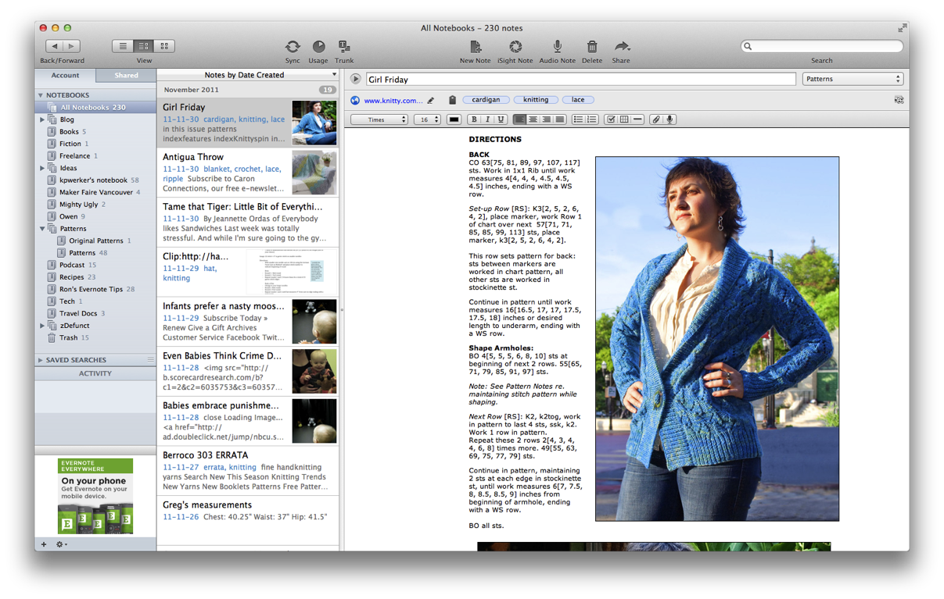Select All Notebooks in the sidebar
944x599 pixels.
(x=95, y=108)
